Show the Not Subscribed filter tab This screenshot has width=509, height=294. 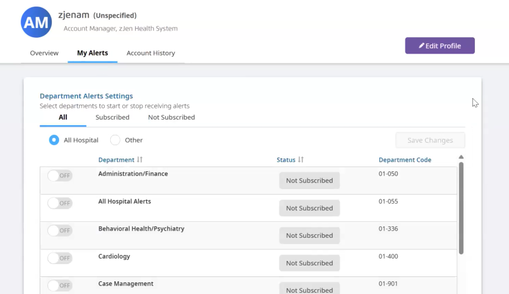pyautogui.click(x=171, y=117)
